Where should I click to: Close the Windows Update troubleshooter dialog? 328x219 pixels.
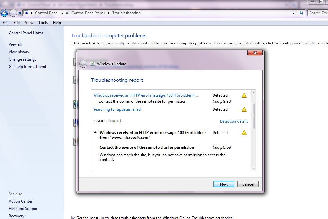tap(255, 53)
